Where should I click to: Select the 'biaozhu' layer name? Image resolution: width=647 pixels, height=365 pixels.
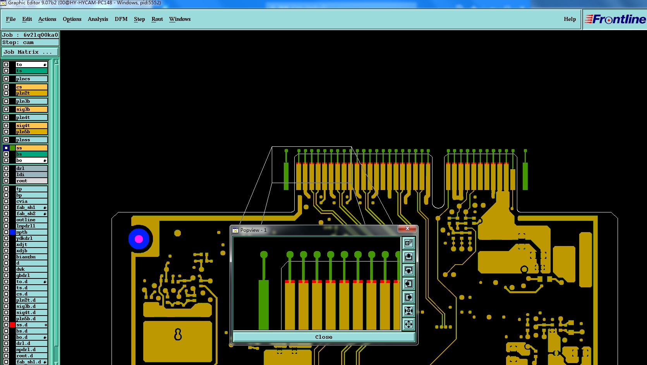(32, 257)
